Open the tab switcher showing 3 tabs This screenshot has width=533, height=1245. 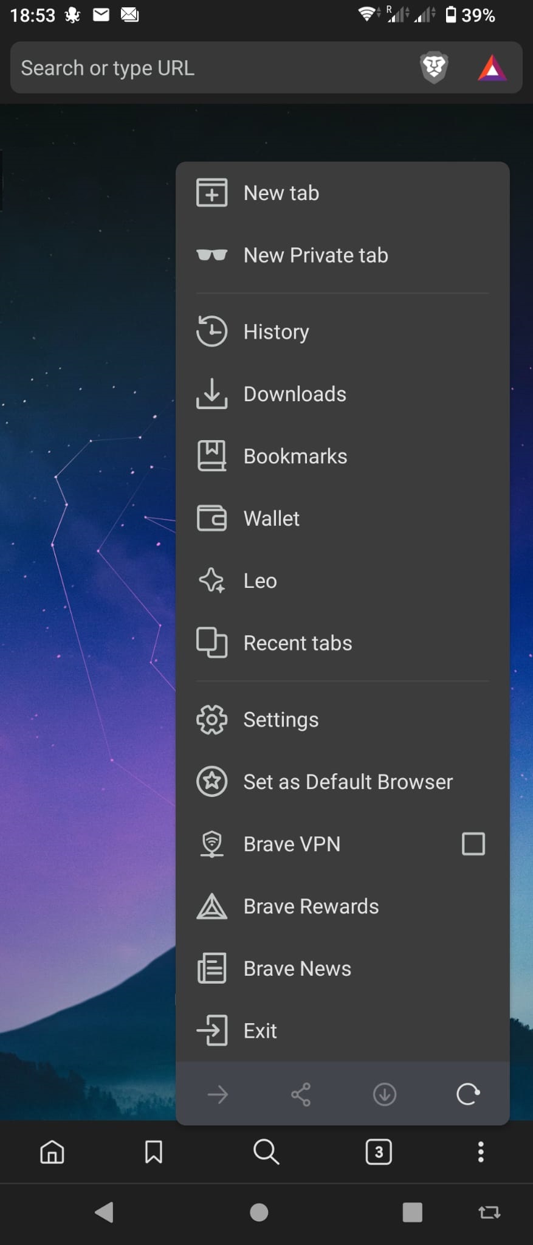379,1151
